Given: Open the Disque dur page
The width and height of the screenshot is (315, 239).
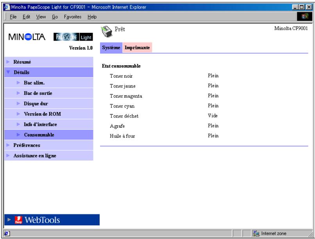Looking at the screenshot, I should pyautogui.click(x=36, y=103).
